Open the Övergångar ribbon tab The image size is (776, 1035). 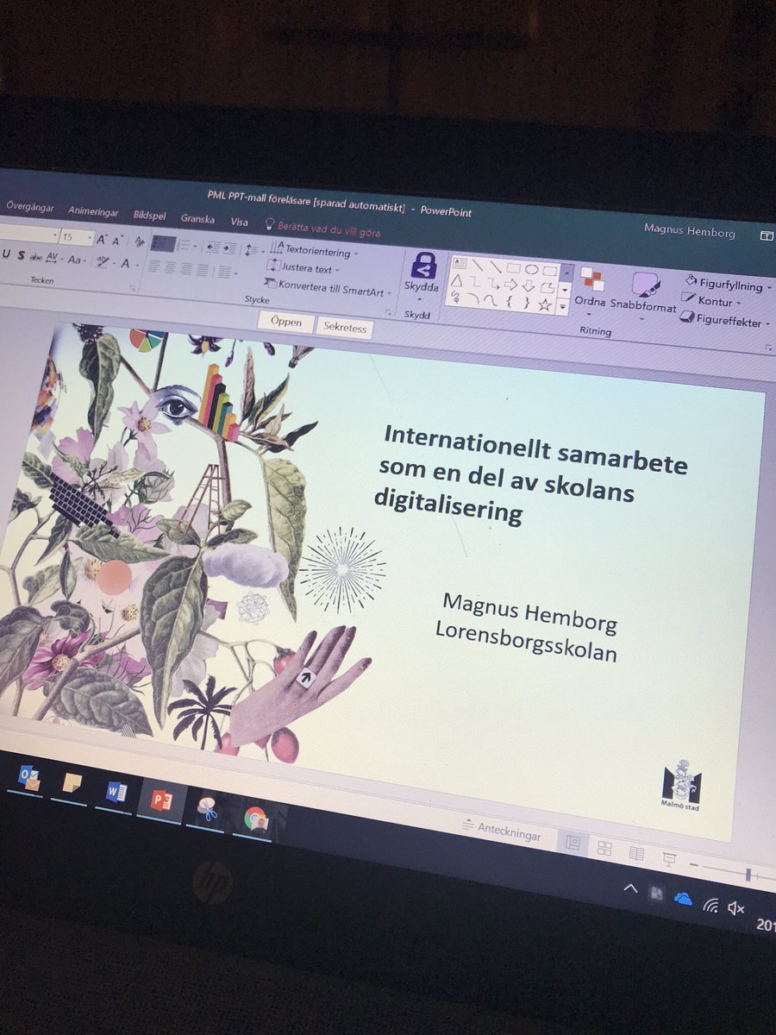coord(30,207)
